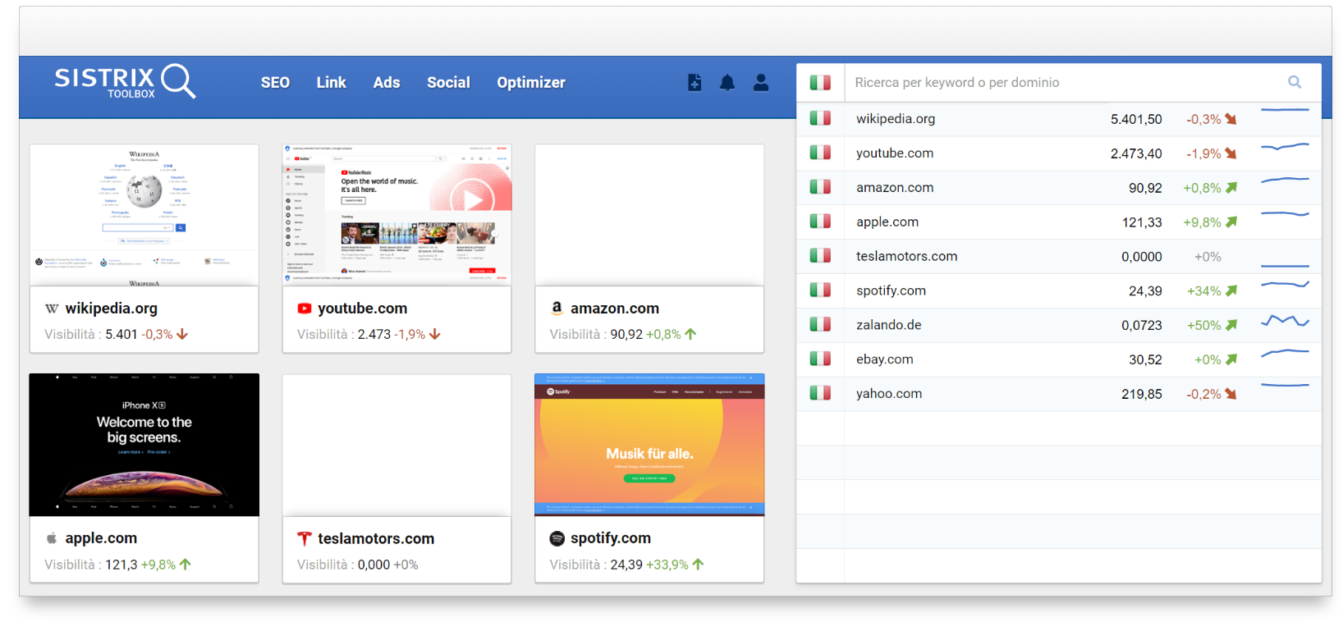Click the SISTRIX Toolbox logo
This screenshot has height=622, width=1343.
point(125,82)
